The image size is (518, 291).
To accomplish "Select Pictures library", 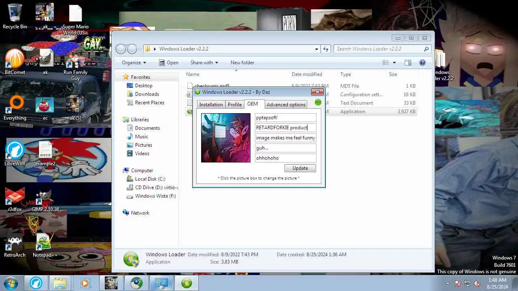I will click(x=144, y=145).
